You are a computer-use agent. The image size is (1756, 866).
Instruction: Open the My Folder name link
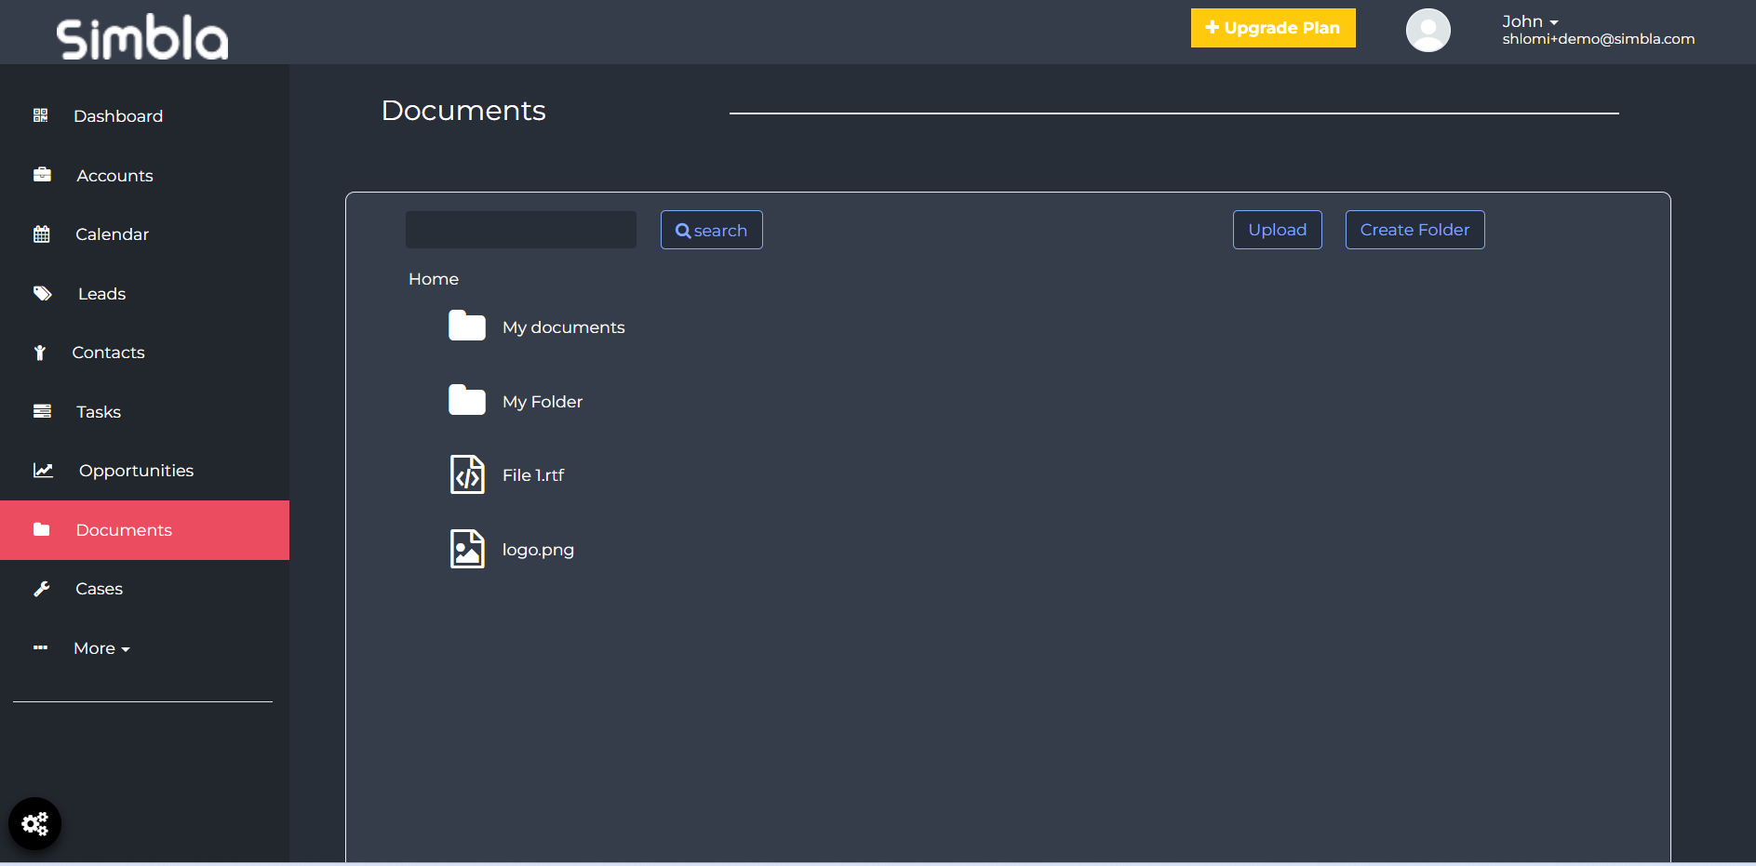[x=543, y=402]
